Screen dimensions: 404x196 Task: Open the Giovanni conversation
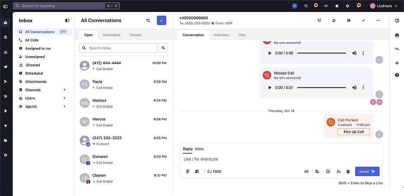pos(123,159)
